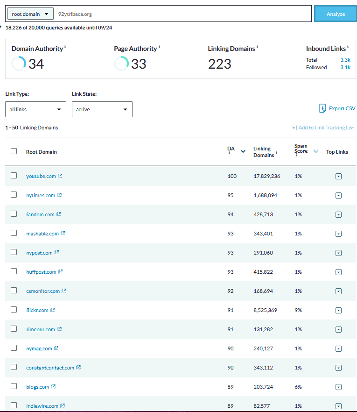The image size is (357, 412).
Task: Check the csmonitor.com row checkbox
Action: coord(14,291)
